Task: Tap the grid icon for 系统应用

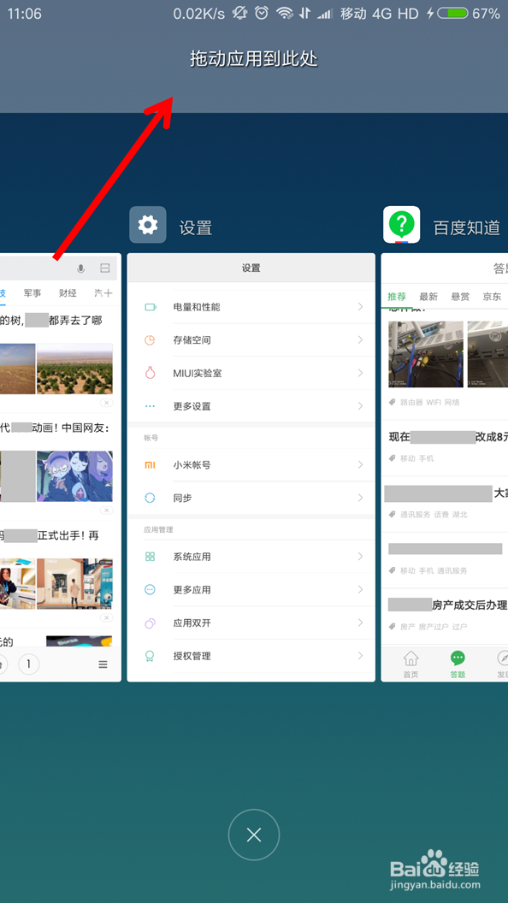Action: pyautogui.click(x=150, y=557)
